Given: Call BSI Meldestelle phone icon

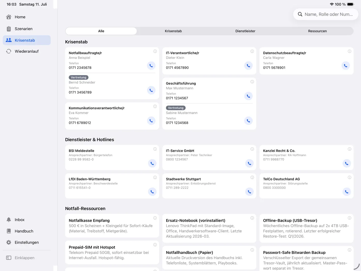Looking at the screenshot, I should 152,163.
